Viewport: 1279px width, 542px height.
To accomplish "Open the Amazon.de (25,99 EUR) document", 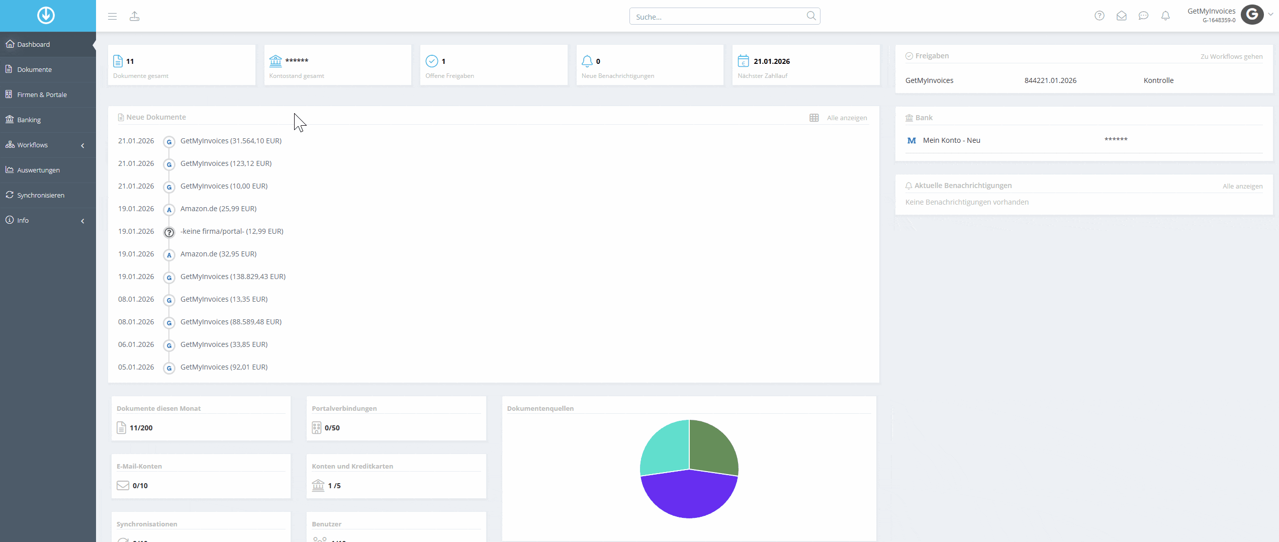I will click(x=218, y=209).
